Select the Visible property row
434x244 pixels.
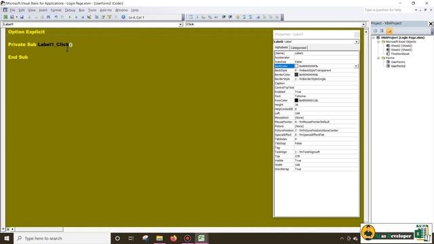[317, 161]
